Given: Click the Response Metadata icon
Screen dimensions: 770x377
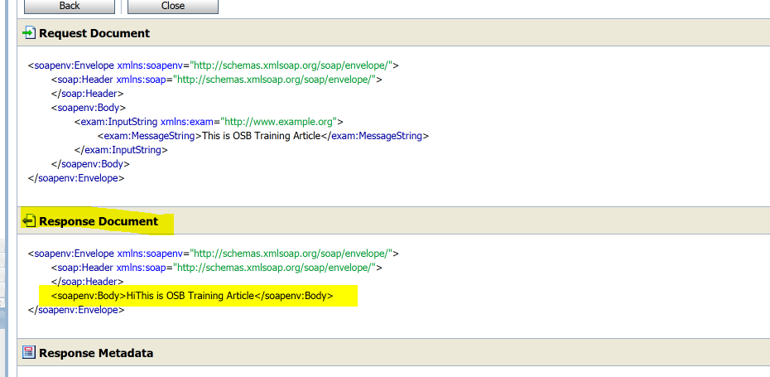Looking at the screenshot, I should pyautogui.click(x=29, y=352).
